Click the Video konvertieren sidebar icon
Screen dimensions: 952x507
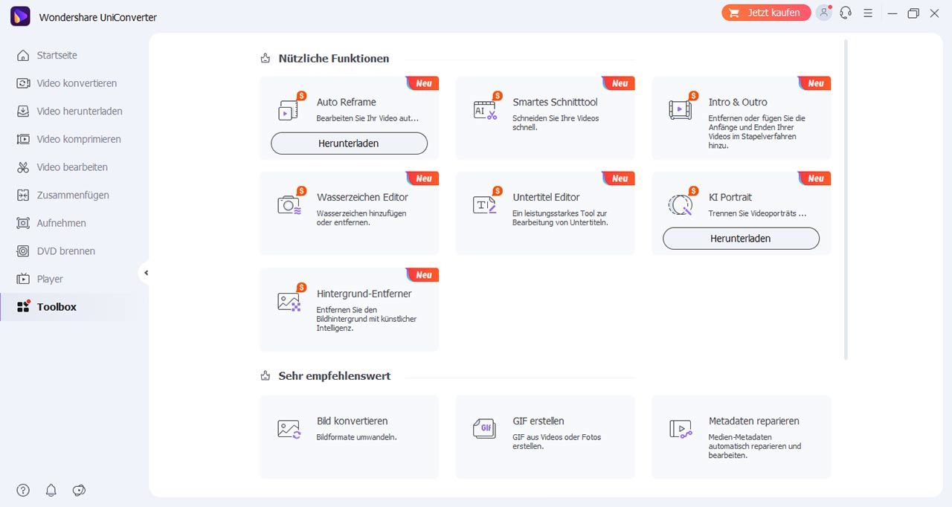[x=23, y=83]
